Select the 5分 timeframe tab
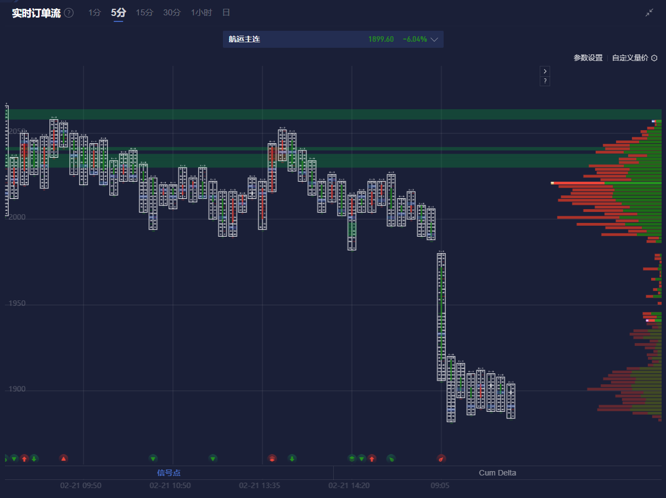666x498 pixels. 119,13
